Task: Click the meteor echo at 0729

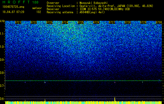Action: tap(142, 82)
